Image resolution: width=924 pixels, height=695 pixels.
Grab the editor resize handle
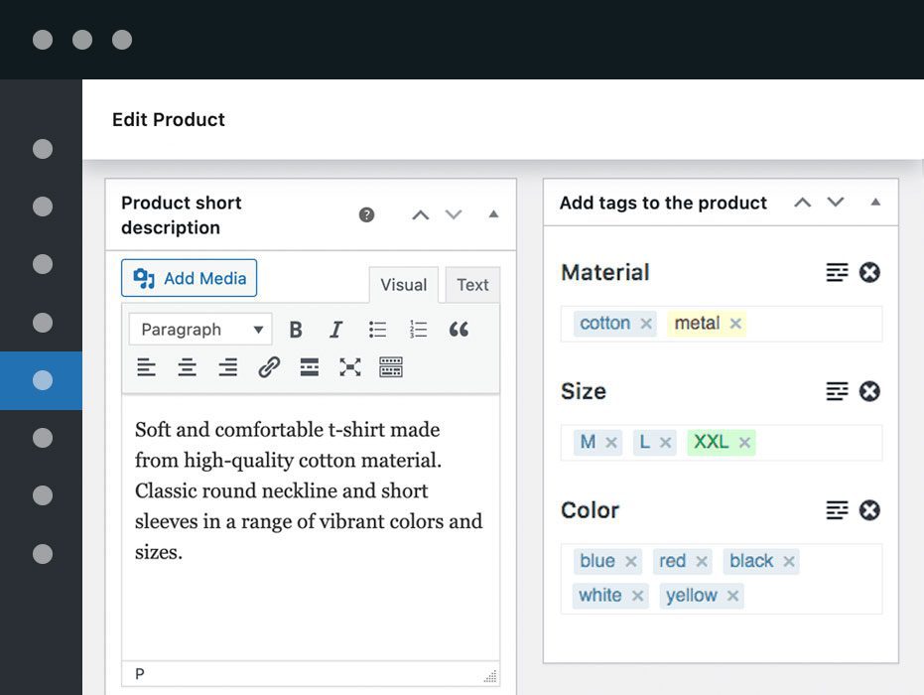(490, 676)
